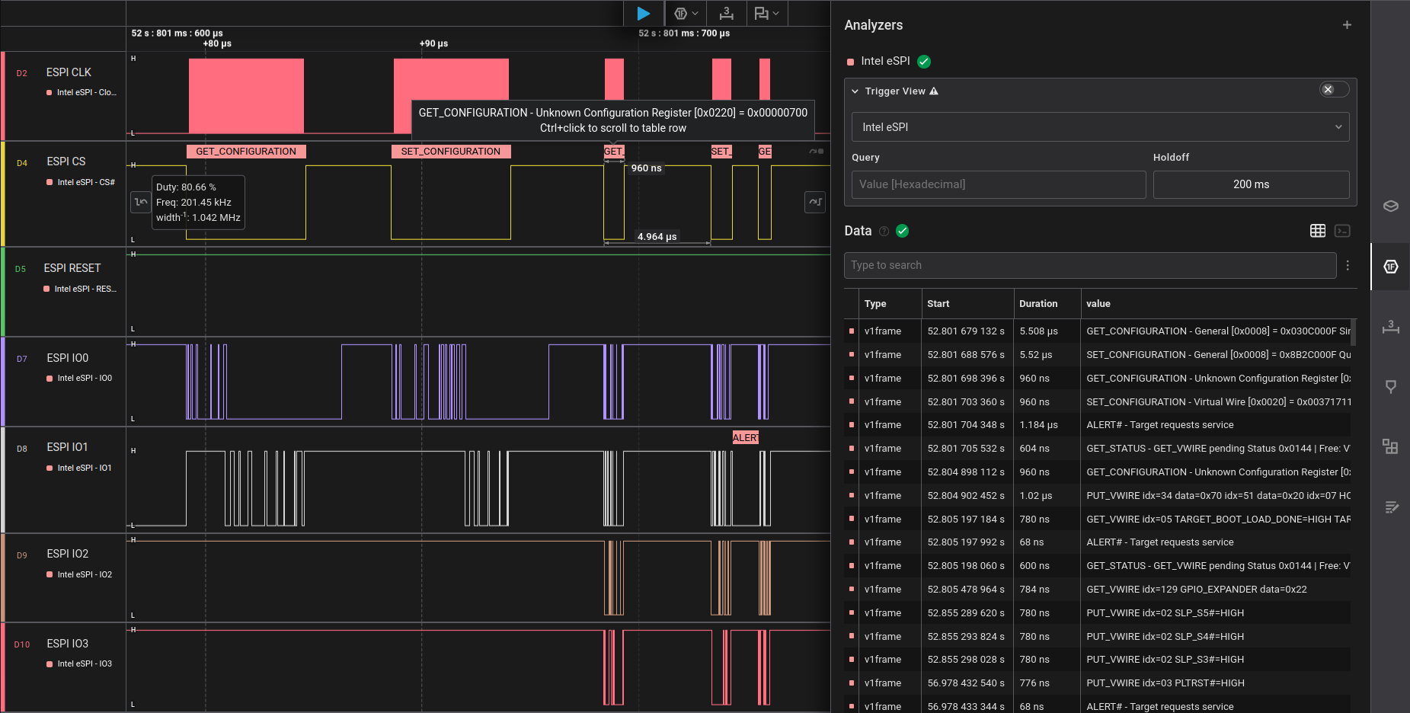Click GET_VWIRE idx=129 GPIO_EXPANDER row
Screen dimensions: 1410x713
point(1098,590)
